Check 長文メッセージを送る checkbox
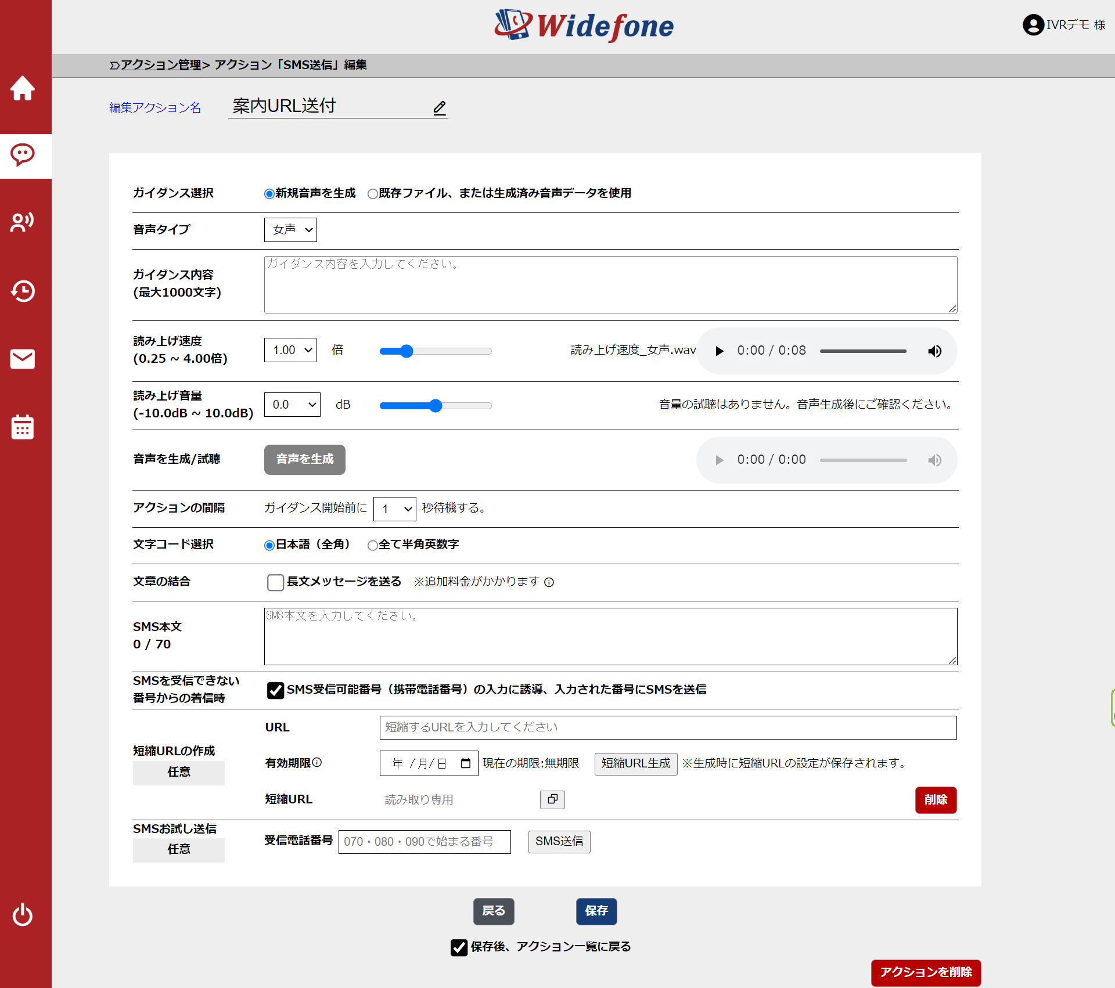 pyautogui.click(x=275, y=582)
